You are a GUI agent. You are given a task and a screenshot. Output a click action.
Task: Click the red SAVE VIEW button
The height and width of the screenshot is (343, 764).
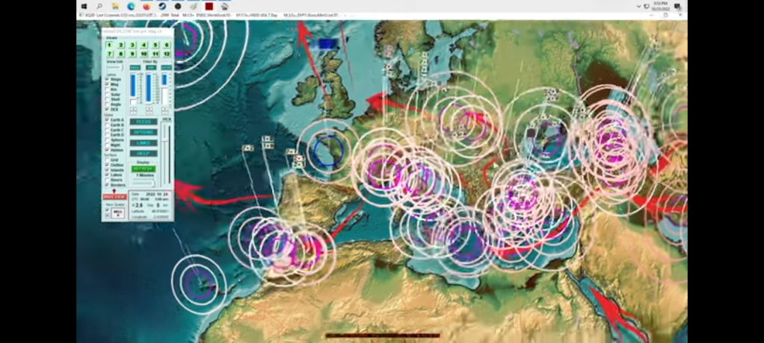click(113, 197)
